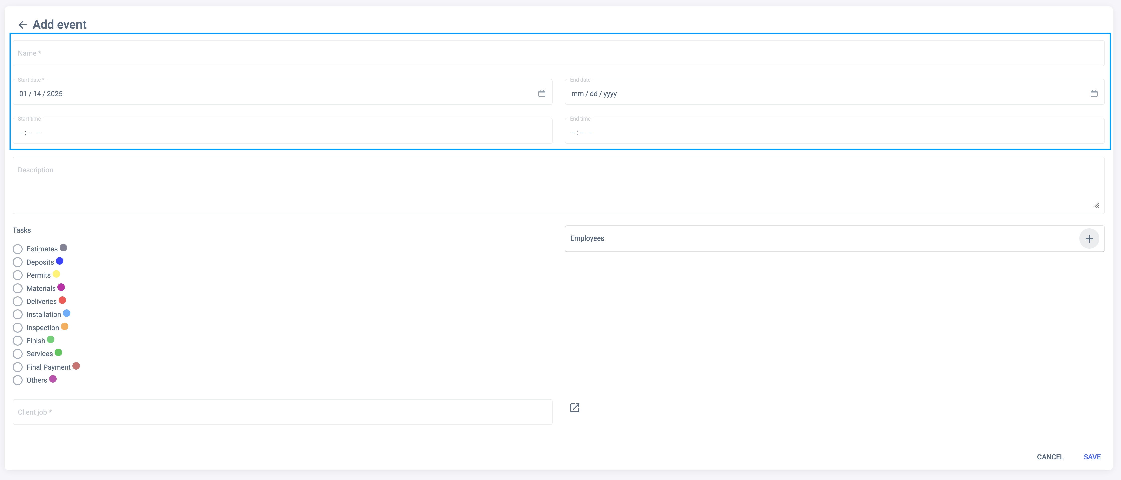Open the Start date calendar picker
Image resolution: width=1121 pixels, height=480 pixels.
coord(541,93)
